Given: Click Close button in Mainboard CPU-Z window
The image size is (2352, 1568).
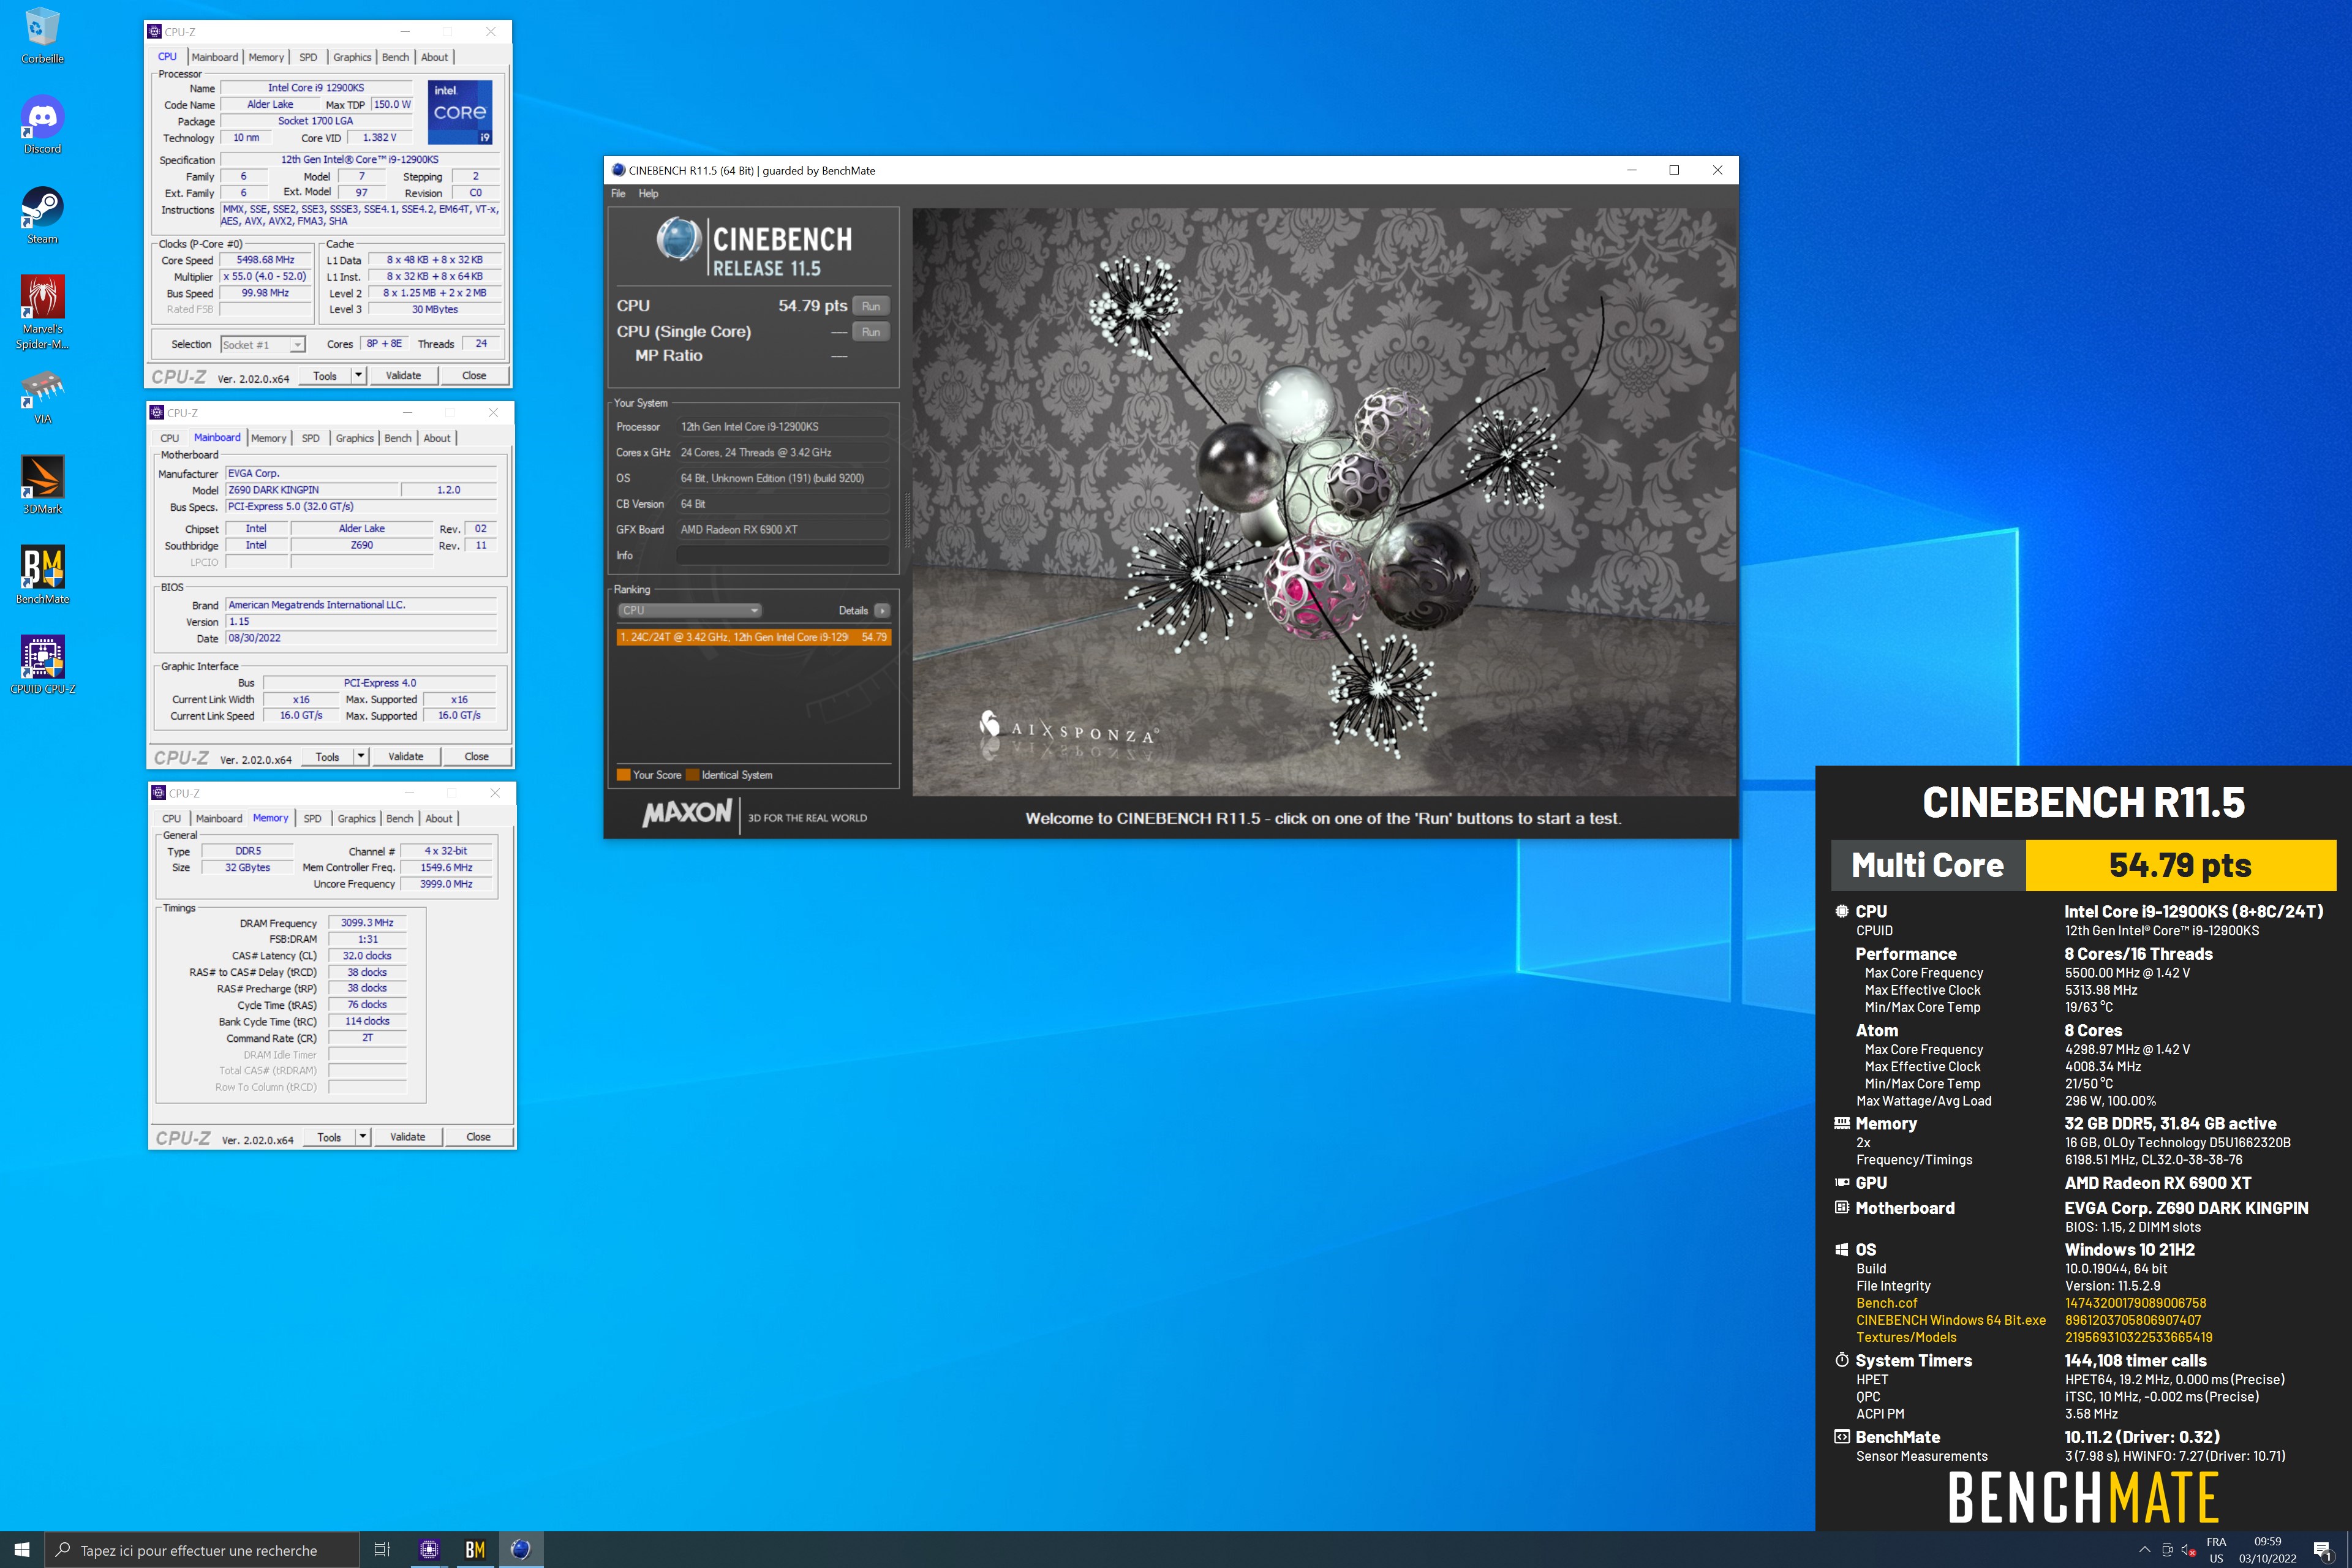Looking at the screenshot, I should pos(476,756).
